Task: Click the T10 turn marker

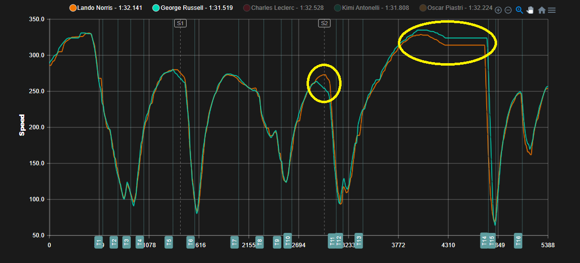Action: point(287,241)
